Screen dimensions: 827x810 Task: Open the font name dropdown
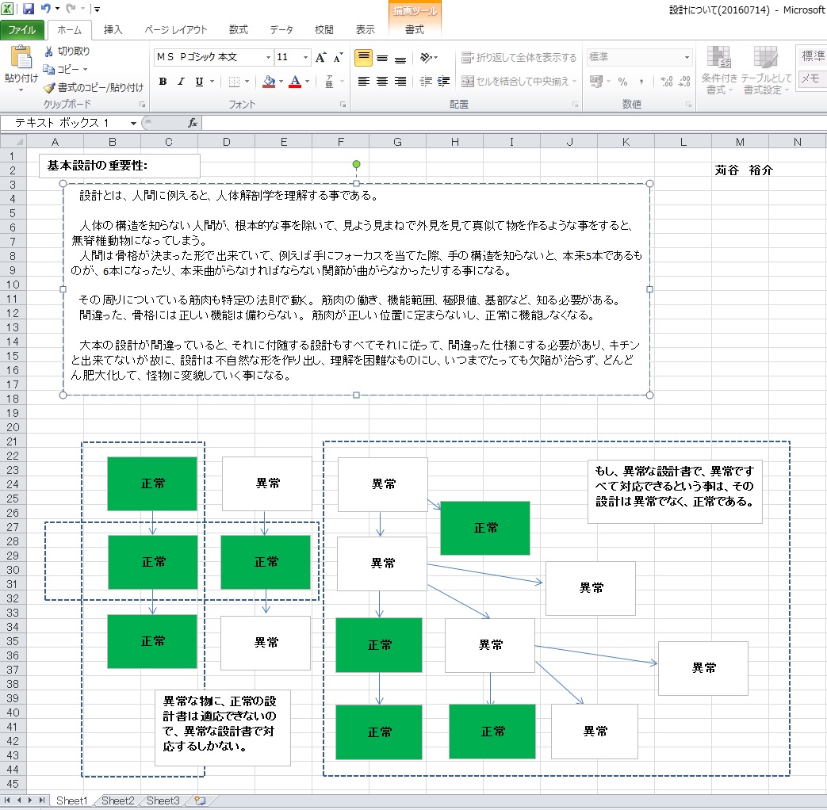(x=266, y=58)
